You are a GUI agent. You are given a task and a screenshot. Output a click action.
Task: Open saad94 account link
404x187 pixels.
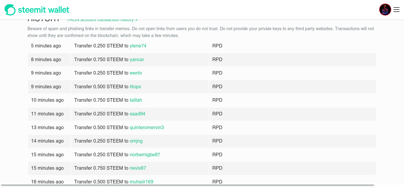coord(137,114)
